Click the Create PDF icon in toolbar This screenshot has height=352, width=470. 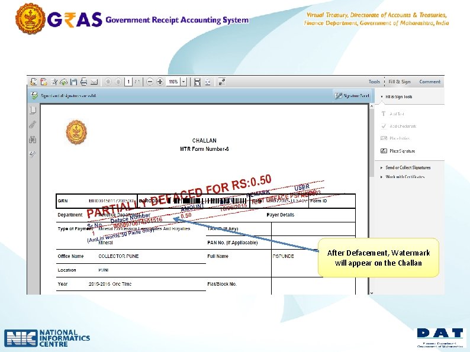pos(44,82)
